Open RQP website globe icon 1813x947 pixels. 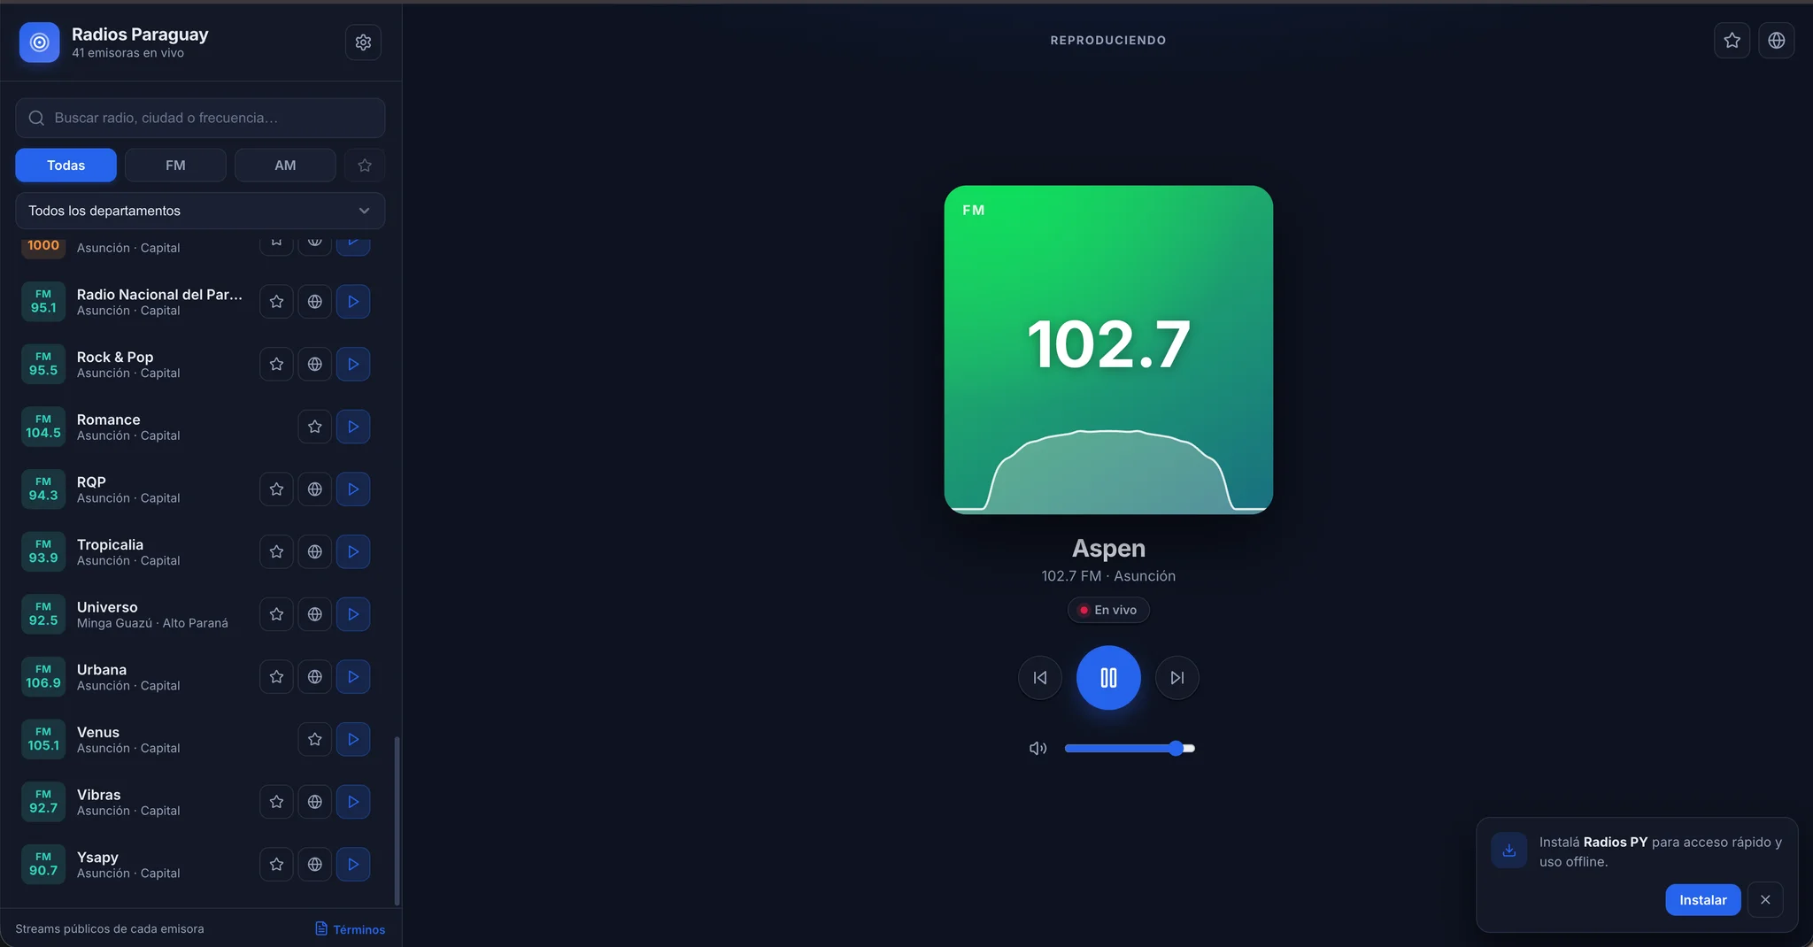314,489
